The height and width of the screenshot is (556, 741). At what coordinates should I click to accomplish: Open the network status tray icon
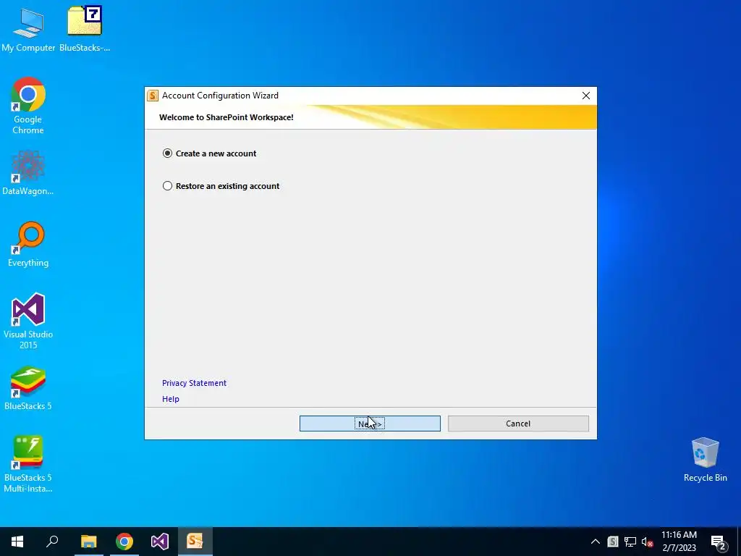630,542
